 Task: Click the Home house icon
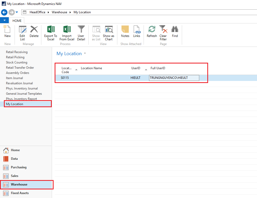pyautogui.click(x=6, y=150)
